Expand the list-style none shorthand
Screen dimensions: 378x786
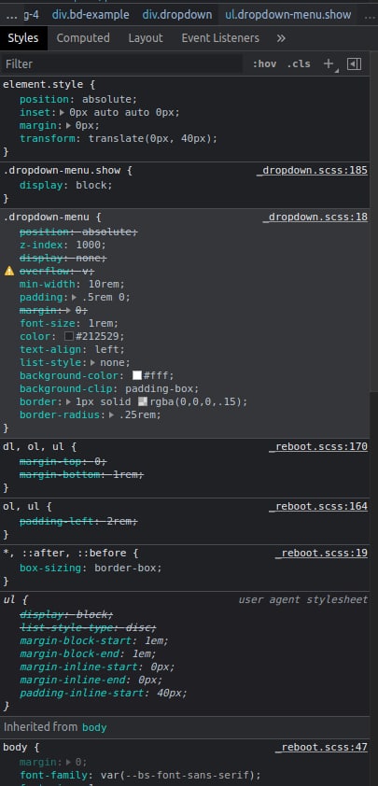(92, 362)
